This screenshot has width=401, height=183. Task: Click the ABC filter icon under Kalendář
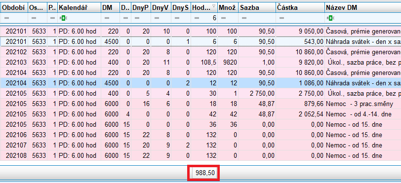tap(62, 18)
